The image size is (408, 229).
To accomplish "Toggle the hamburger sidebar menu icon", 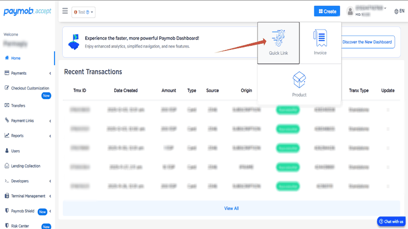I will coord(65,11).
